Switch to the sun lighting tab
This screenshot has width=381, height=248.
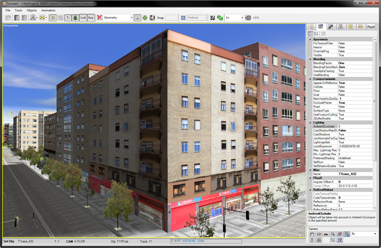(350, 27)
